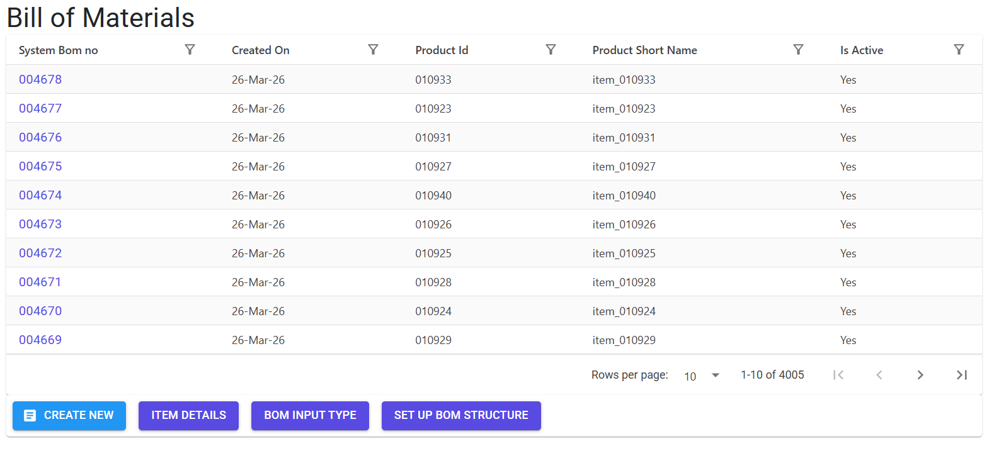
Task: Open filter for System Bom no column
Action: 190,50
